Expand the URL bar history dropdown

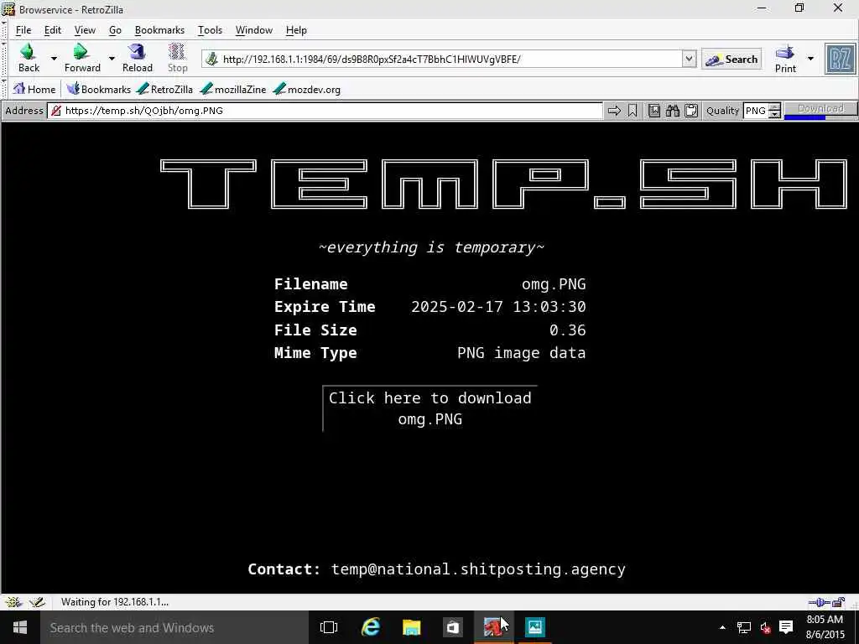(690, 59)
